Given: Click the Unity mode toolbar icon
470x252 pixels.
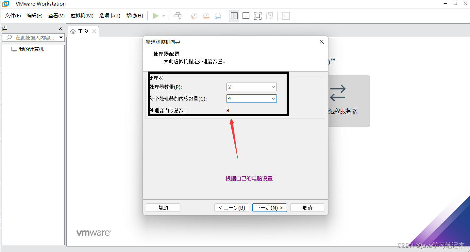Looking at the screenshot, I should click(269, 16).
